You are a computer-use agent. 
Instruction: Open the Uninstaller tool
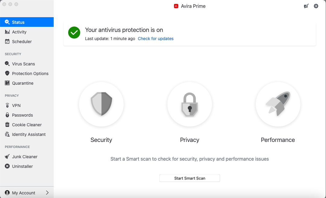pyautogui.click(x=22, y=166)
